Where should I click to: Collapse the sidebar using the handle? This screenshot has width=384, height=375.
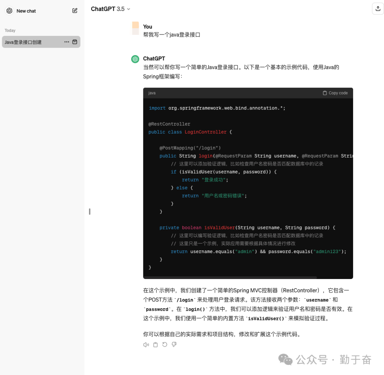[90, 211]
